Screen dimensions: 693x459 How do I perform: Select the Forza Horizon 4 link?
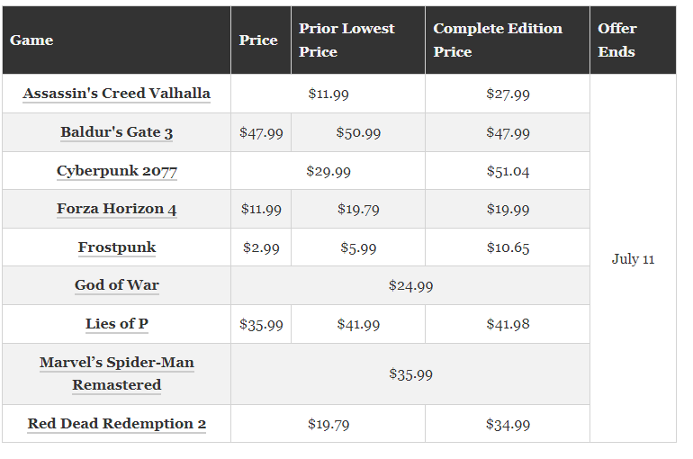[x=116, y=209]
